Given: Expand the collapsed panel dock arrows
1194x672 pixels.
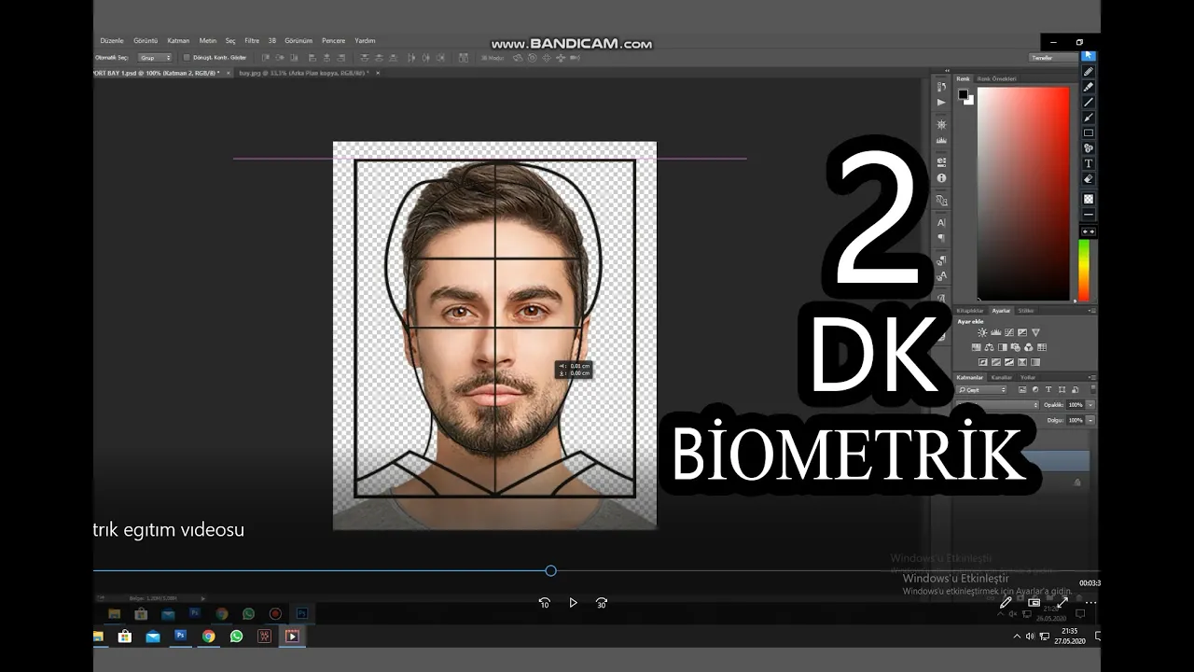Looking at the screenshot, I should tap(947, 71).
